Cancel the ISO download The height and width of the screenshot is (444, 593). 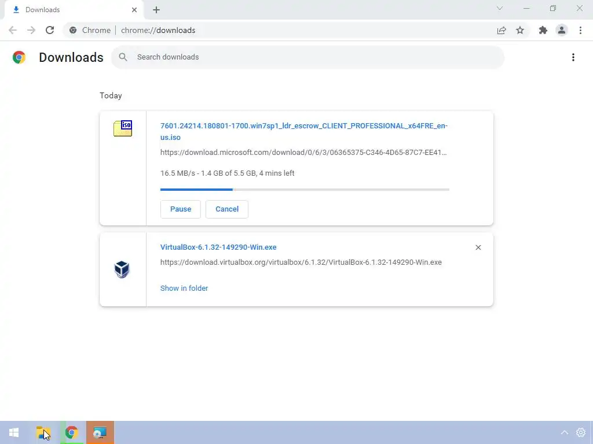point(227,209)
